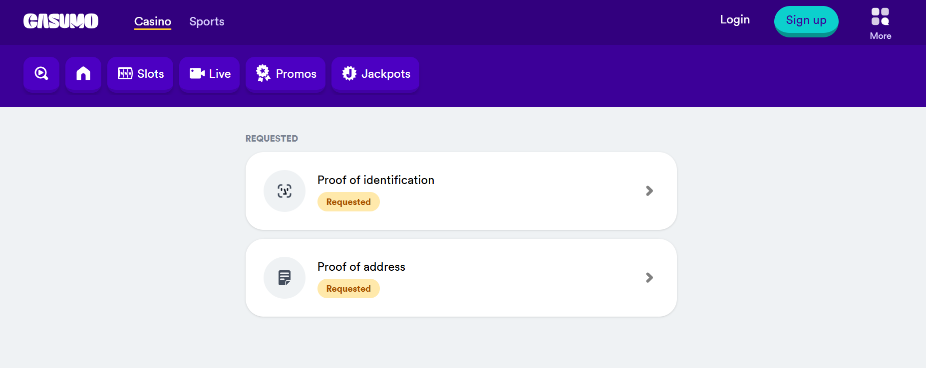926x368 pixels.
Task: Click the More grid icon
Action: click(880, 17)
